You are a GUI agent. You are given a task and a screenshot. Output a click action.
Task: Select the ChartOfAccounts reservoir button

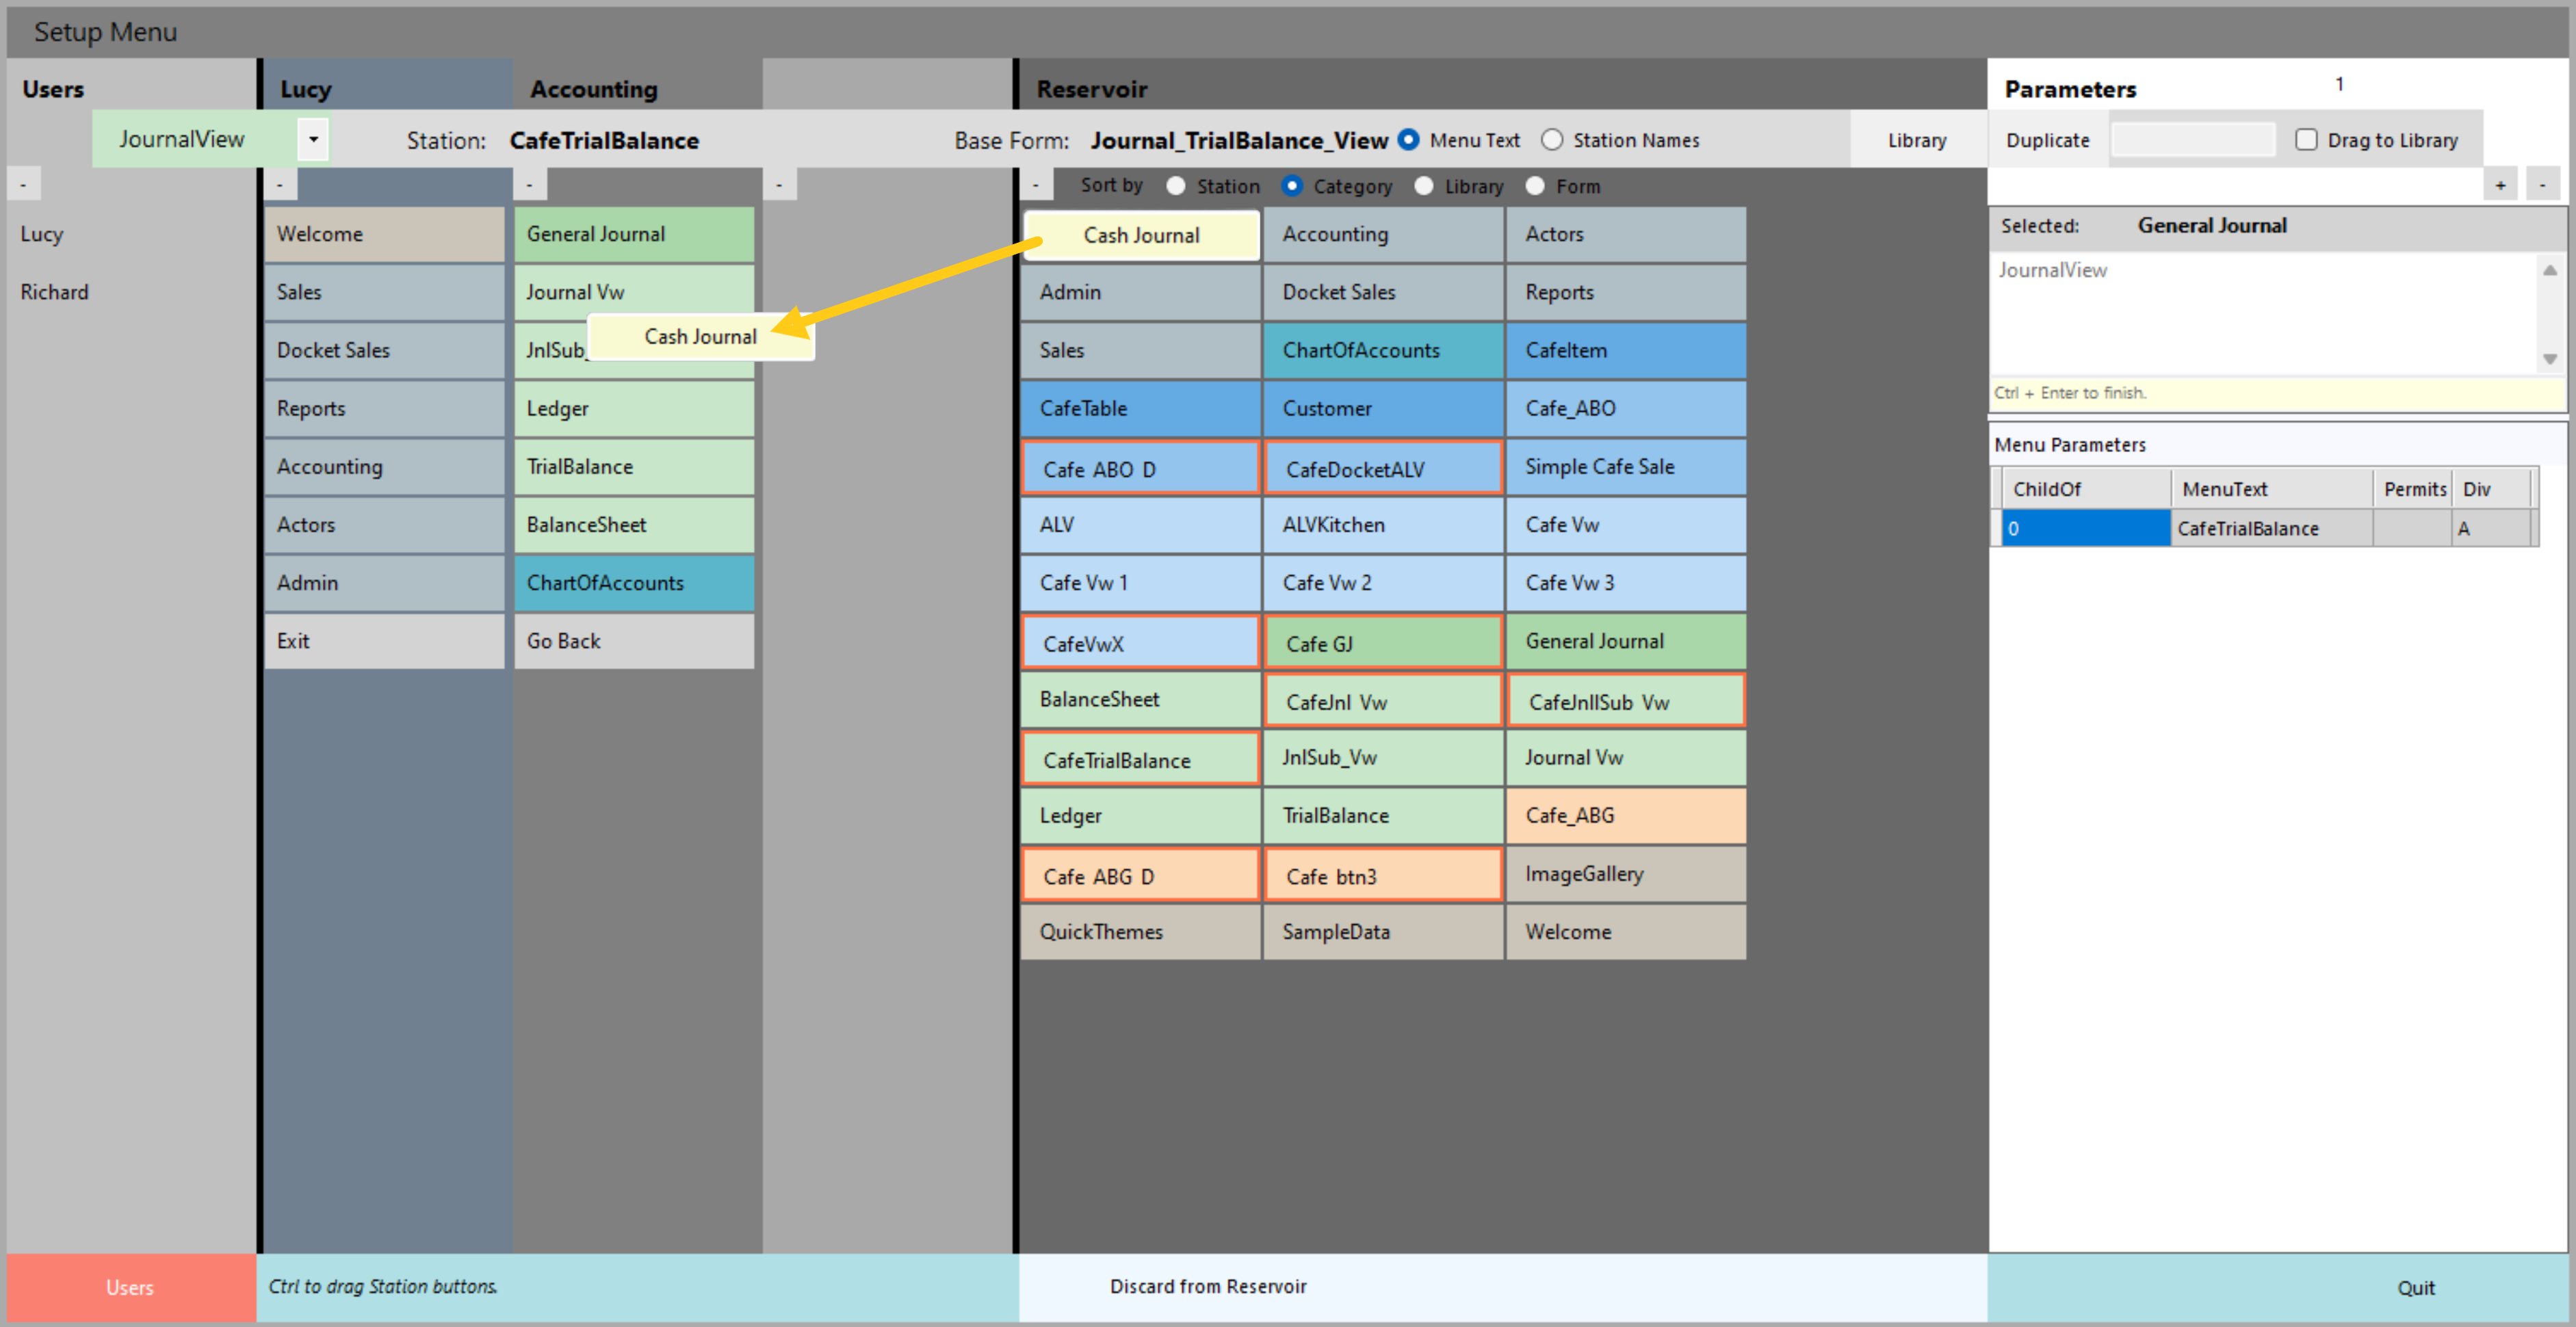1383,350
